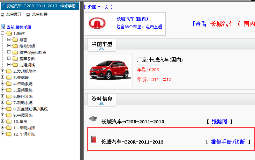The width and height of the screenshot is (255, 160).
Task: Click the 8.安全辅助保护系统 folder icon
Action: (9, 109)
